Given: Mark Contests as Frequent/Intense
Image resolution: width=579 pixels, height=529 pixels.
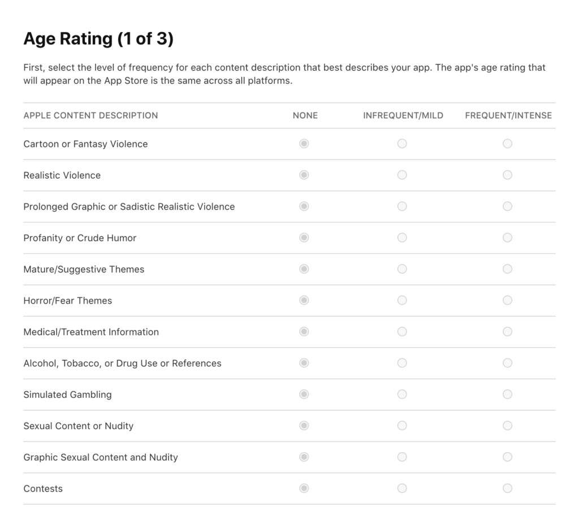Looking at the screenshot, I should (507, 489).
